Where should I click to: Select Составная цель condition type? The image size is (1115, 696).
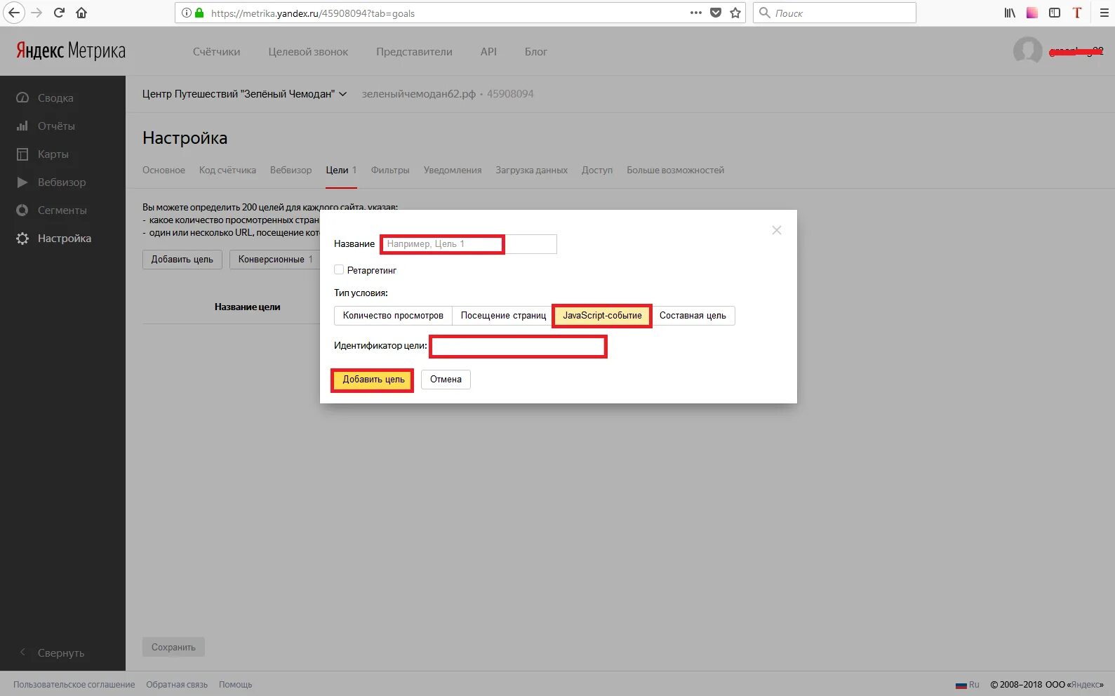click(x=693, y=316)
